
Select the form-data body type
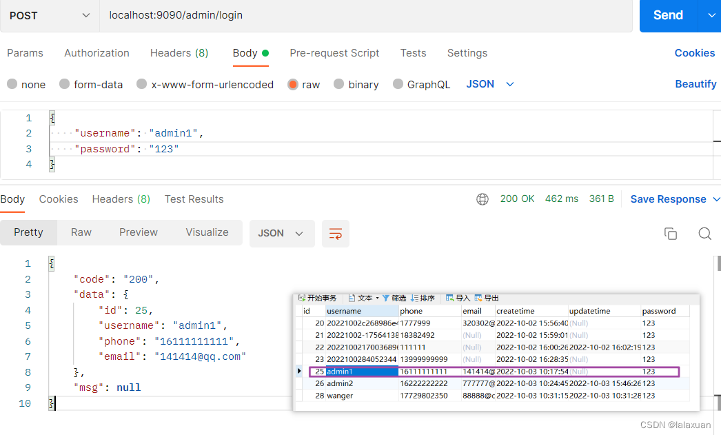click(x=91, y=84)
